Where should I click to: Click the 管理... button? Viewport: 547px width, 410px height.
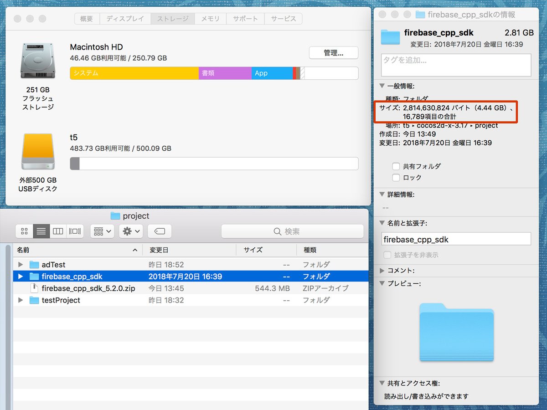click(333, 53)
